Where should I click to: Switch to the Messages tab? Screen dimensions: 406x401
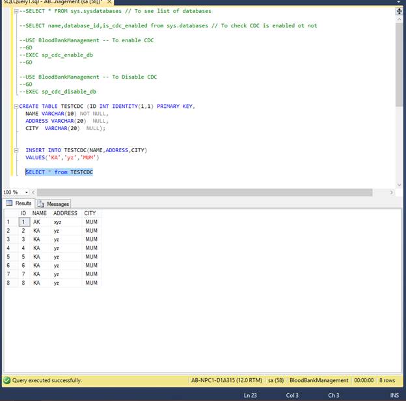click(57, 203)
